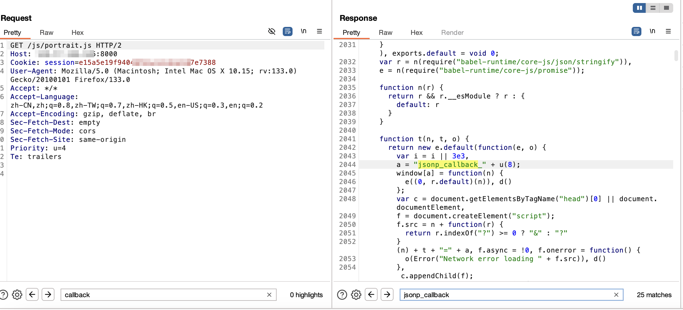Select the top-bottom stacked layout icon
This screenshot has width=683, height=310.
(x=653, y=8)
